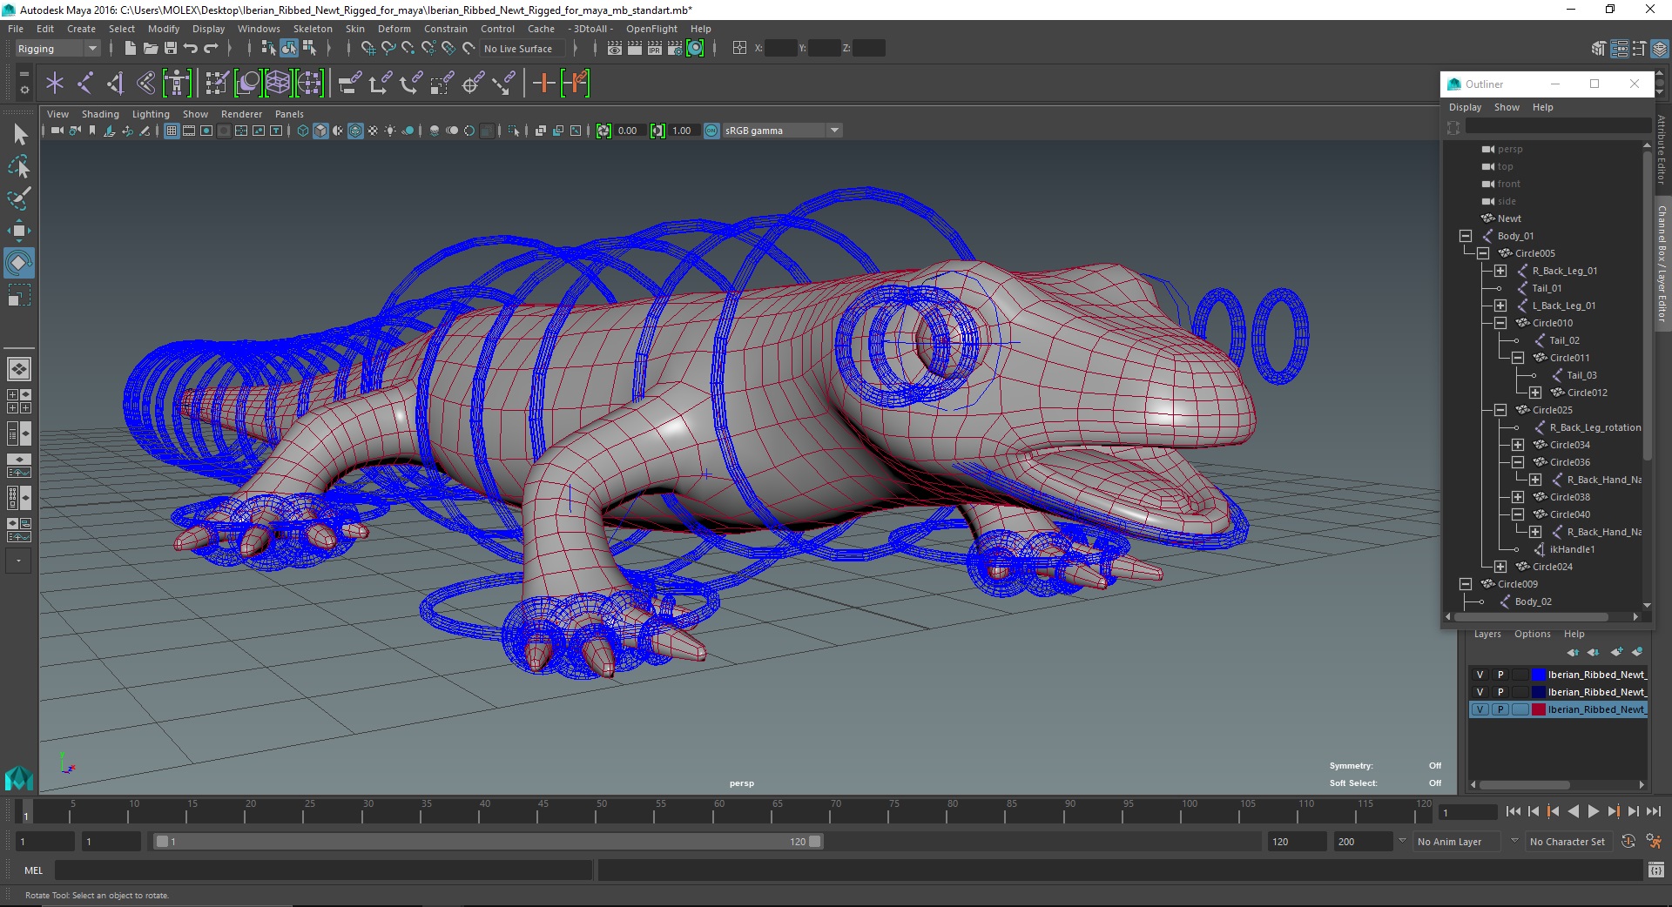1672x907 pixels.
Task: Select the Rotate tool in the toolbox
Action: click(x=18, y=262)
